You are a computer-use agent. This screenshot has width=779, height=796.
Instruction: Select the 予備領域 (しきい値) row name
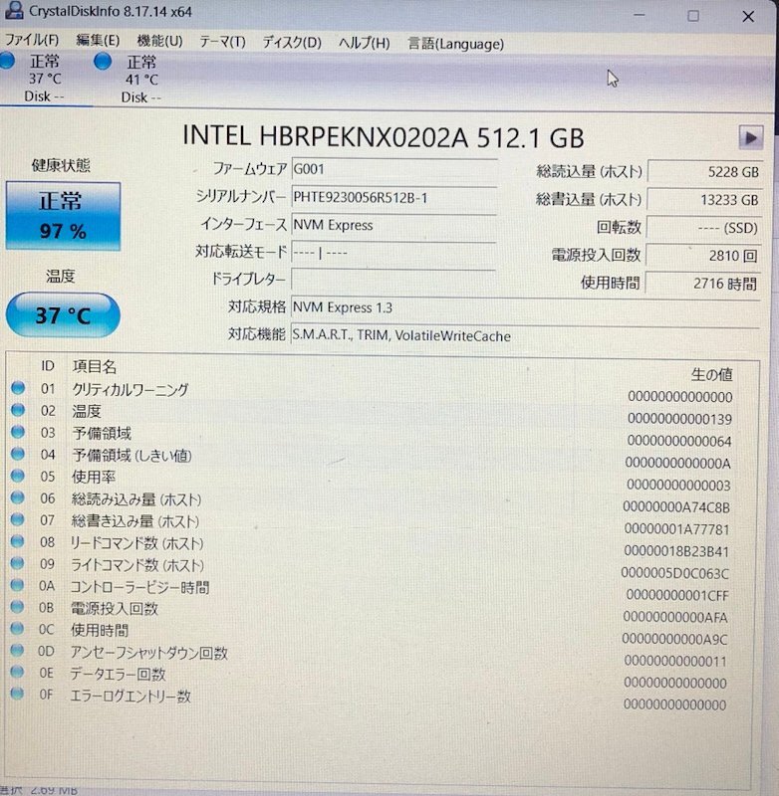coord(131,456)
